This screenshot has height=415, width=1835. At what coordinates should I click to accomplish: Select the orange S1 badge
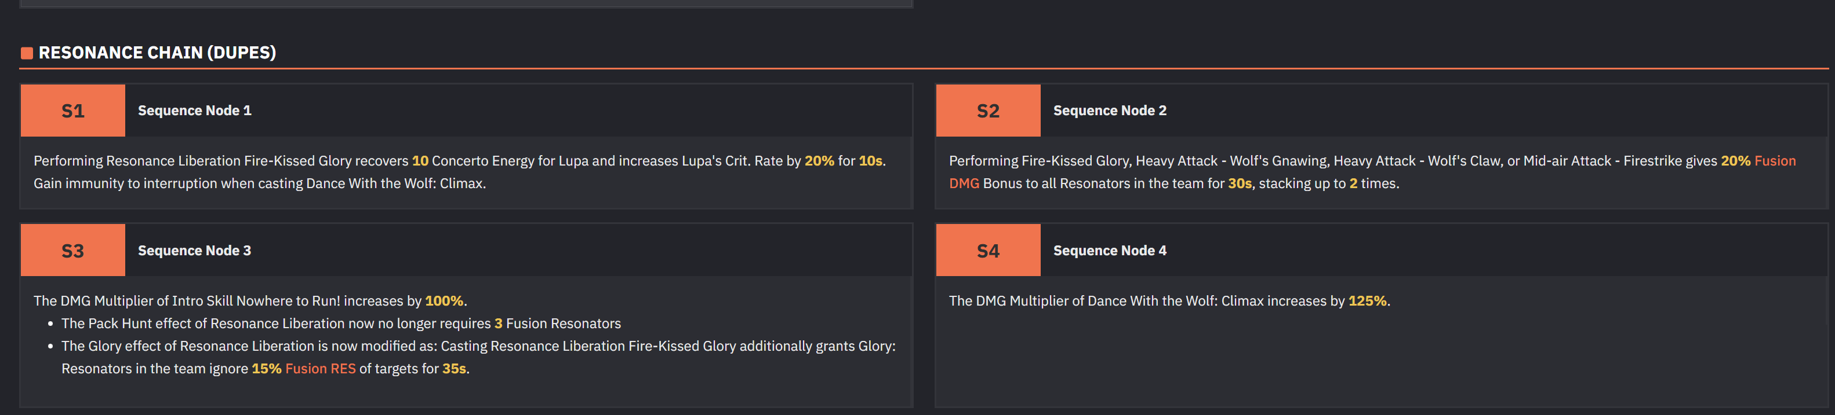point(72,111)
